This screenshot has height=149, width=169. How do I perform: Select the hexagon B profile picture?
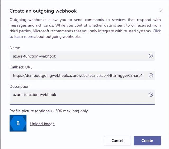point(18,123)
